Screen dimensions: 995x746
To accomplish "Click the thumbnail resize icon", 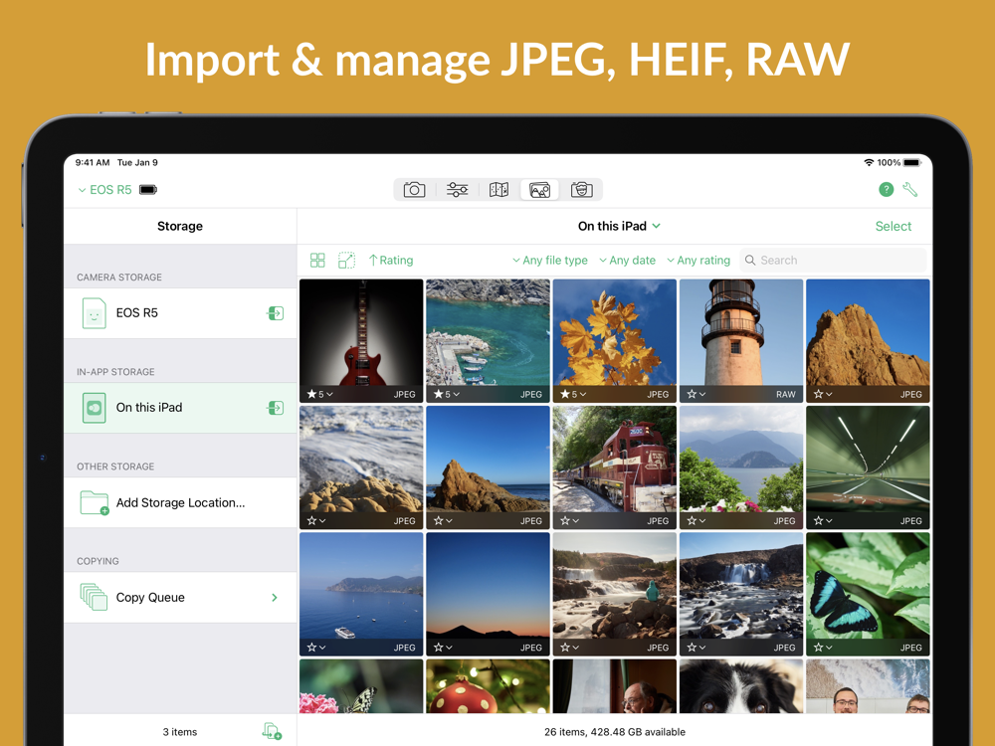I will [x=346, y=260].
